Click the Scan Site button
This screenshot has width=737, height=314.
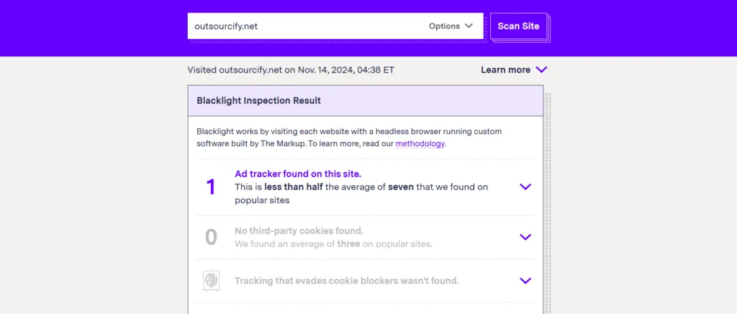pyautogui.click(x=518, y=26)
